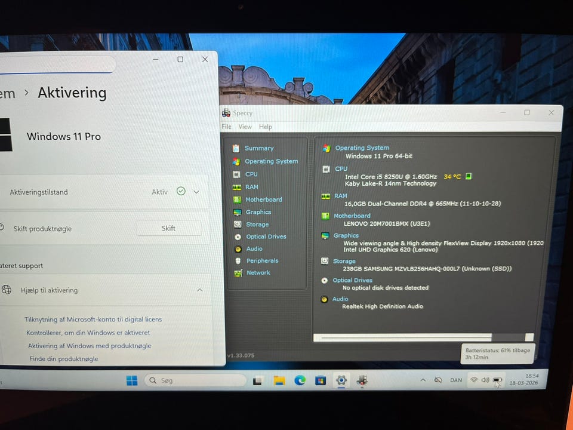Screen dimensions: 573x430
Task: Click the RAM heading in summary pane
Action: 341,196
